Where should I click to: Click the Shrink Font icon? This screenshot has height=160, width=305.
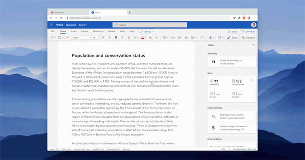pyautogui.click(x=109, y=37)
